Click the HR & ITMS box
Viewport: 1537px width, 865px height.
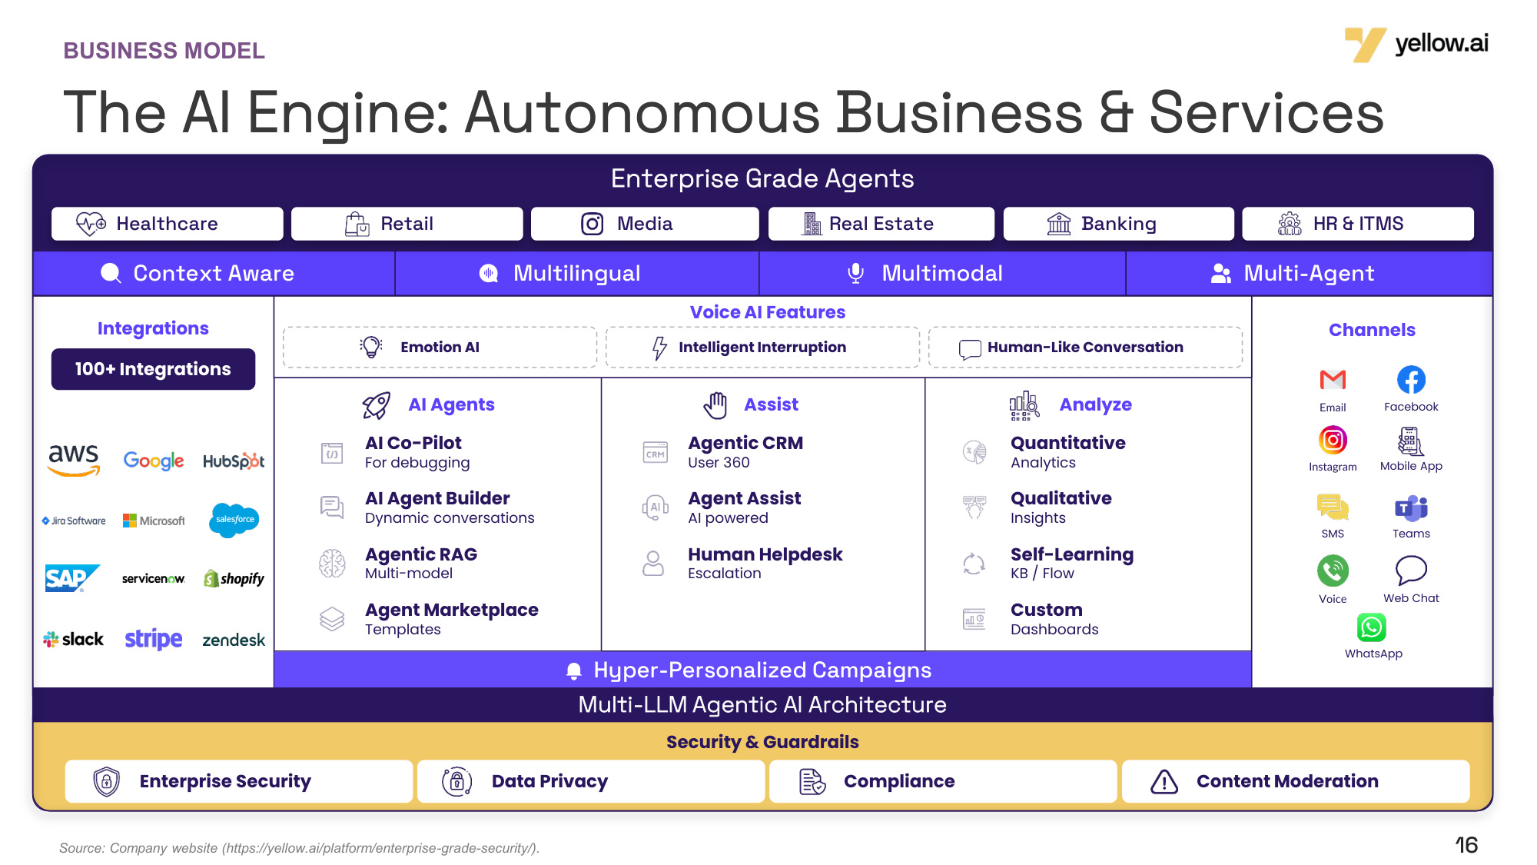[x=1358, y=224]
